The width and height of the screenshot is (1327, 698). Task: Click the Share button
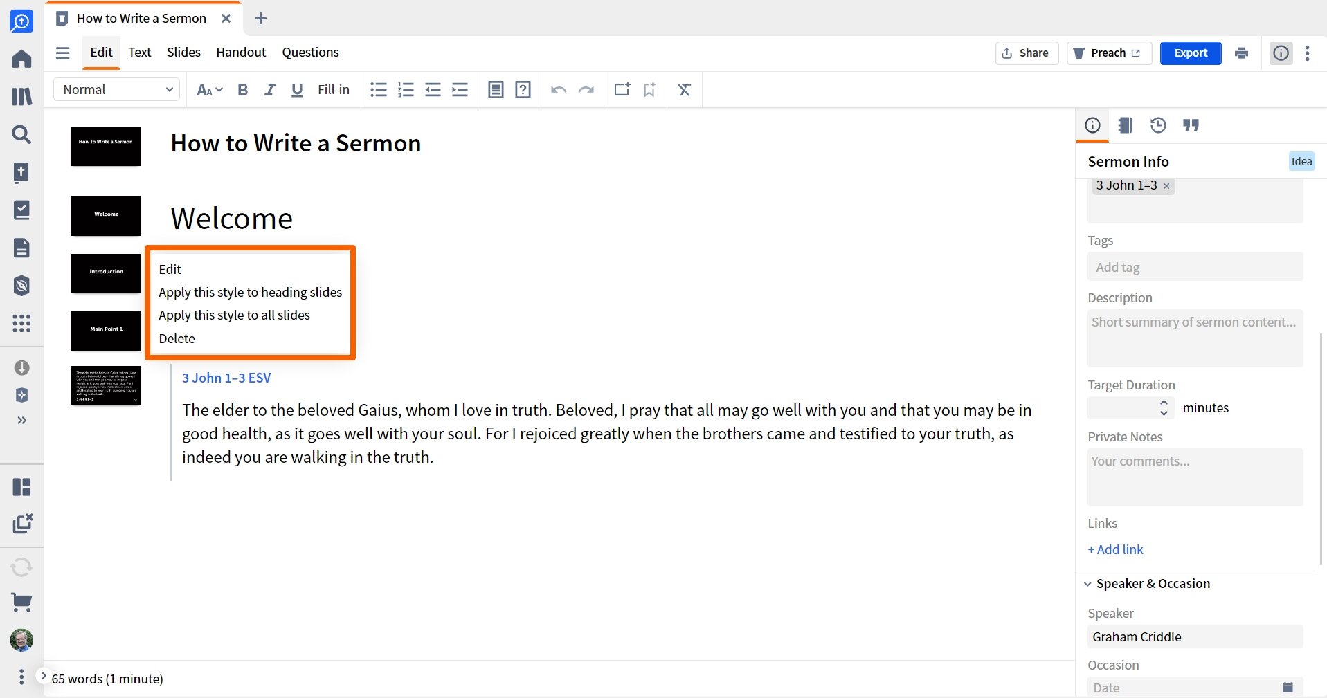point(1027,53)
